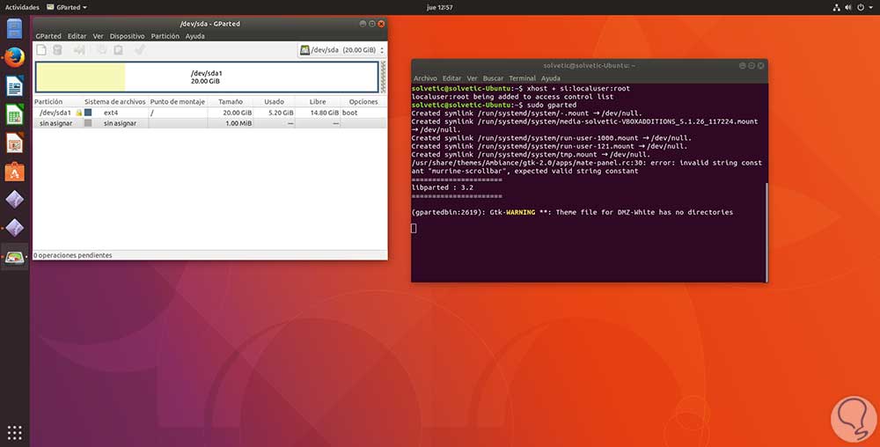The height and width of the screenshot is (447, 880).
Task: Click the Delete partition toolbar icon
Action: pos(57,50)
